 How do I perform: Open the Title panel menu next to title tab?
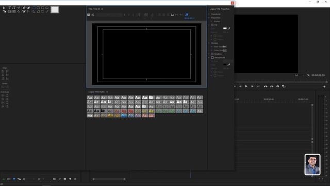coord(102,9)
